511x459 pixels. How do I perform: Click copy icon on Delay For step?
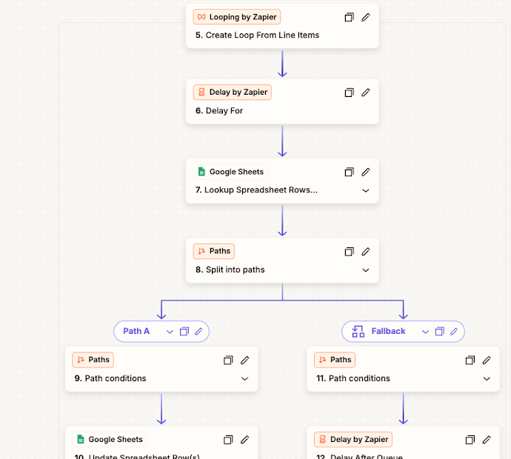click(x=350, y=93)
